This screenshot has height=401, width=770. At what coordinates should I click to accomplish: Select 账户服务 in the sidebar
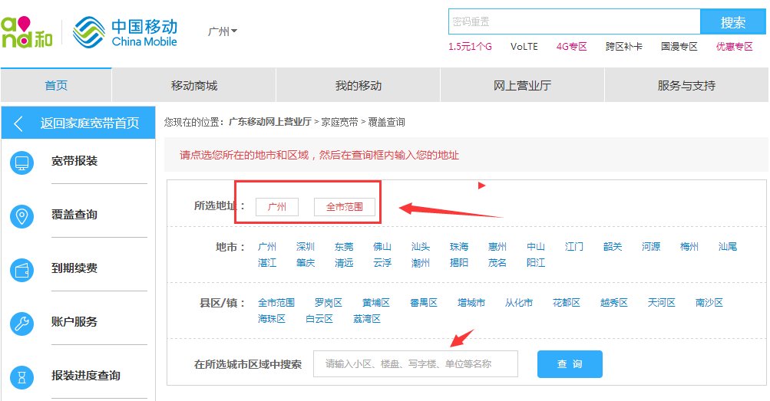pyautogui.click(x=74, y=321)
